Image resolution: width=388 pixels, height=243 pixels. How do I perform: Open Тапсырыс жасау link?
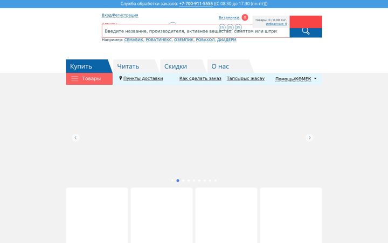click(x=246, y=78)
